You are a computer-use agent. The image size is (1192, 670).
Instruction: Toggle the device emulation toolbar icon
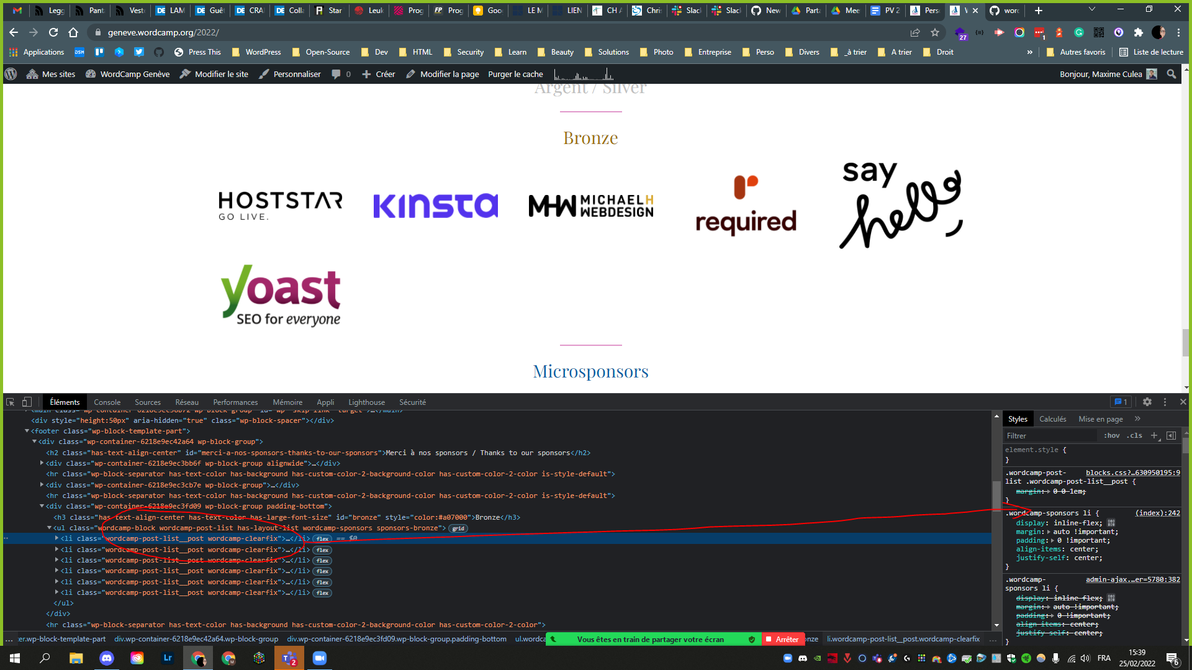click(26, 402)
